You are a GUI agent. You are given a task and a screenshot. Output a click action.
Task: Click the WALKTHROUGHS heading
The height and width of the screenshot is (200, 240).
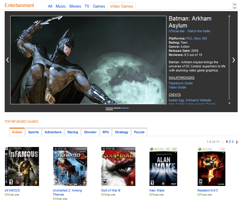(x=182, y=78)
